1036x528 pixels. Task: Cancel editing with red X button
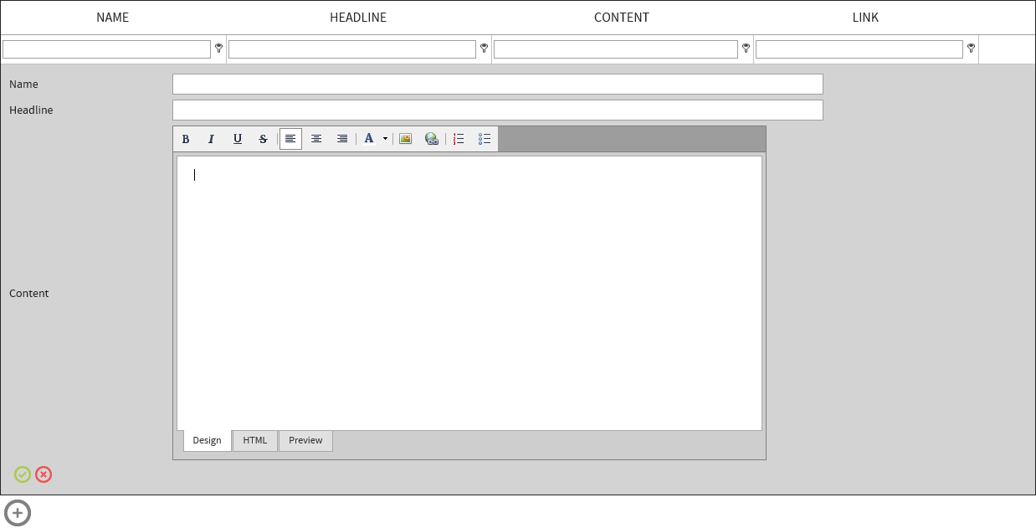(44, 474)
